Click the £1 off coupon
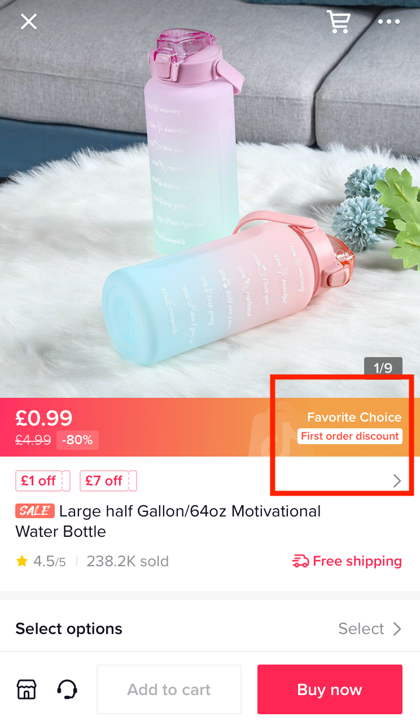This screenshot has height=725, width=420. (x=43, y=481)
